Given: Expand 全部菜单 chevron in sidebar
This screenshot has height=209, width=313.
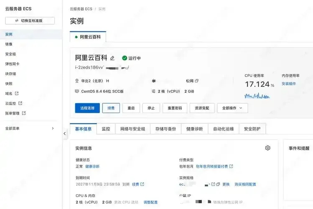Looking at the screenshot, I should (53, 128).
